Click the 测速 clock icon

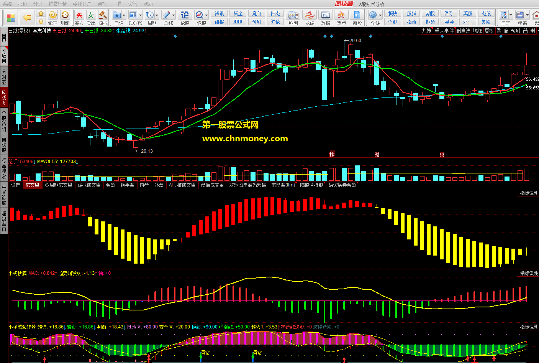(65, 15)
